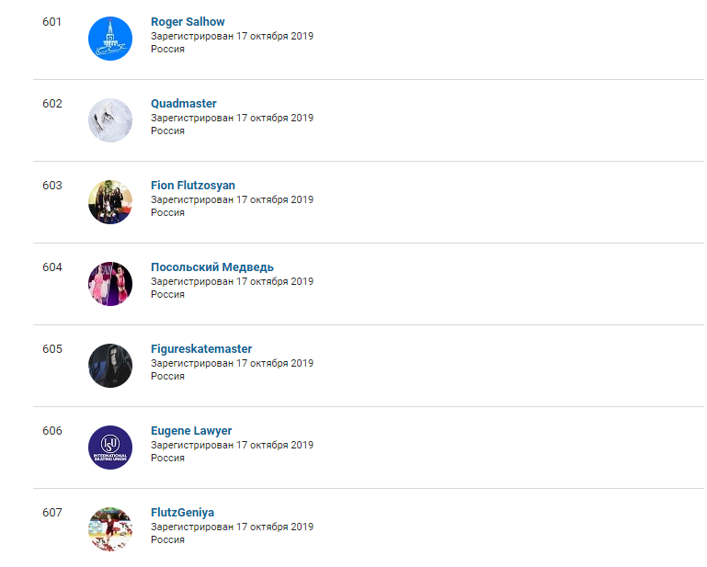This screenshot has width=707, height=567.
Task: Open Roger Salhow's blue tower avatar
Action: 110,39
